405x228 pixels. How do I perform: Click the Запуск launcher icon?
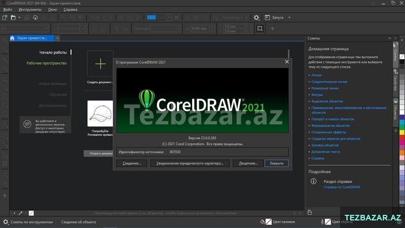[267, 18]
